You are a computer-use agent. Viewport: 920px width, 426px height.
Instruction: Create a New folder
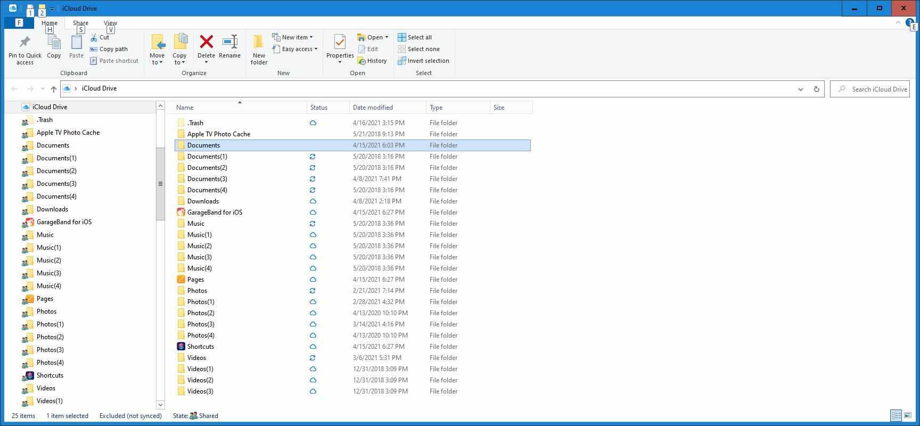[259, 50]
